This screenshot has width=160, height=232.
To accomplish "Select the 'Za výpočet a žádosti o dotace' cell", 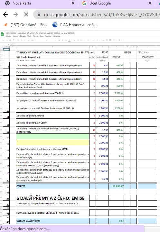I will [x=53, y=149].
